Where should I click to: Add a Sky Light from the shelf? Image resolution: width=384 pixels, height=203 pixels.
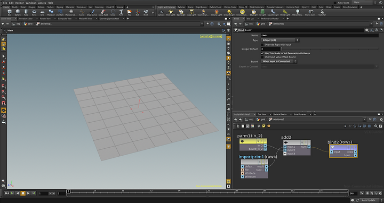tap(254, 12)
